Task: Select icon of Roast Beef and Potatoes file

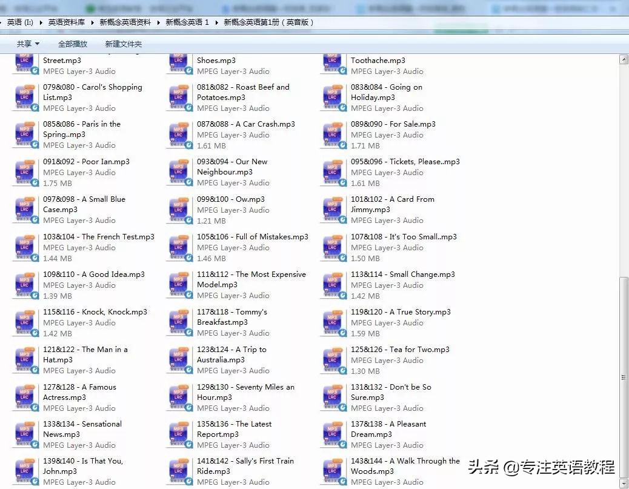Action: coord(179,98)
